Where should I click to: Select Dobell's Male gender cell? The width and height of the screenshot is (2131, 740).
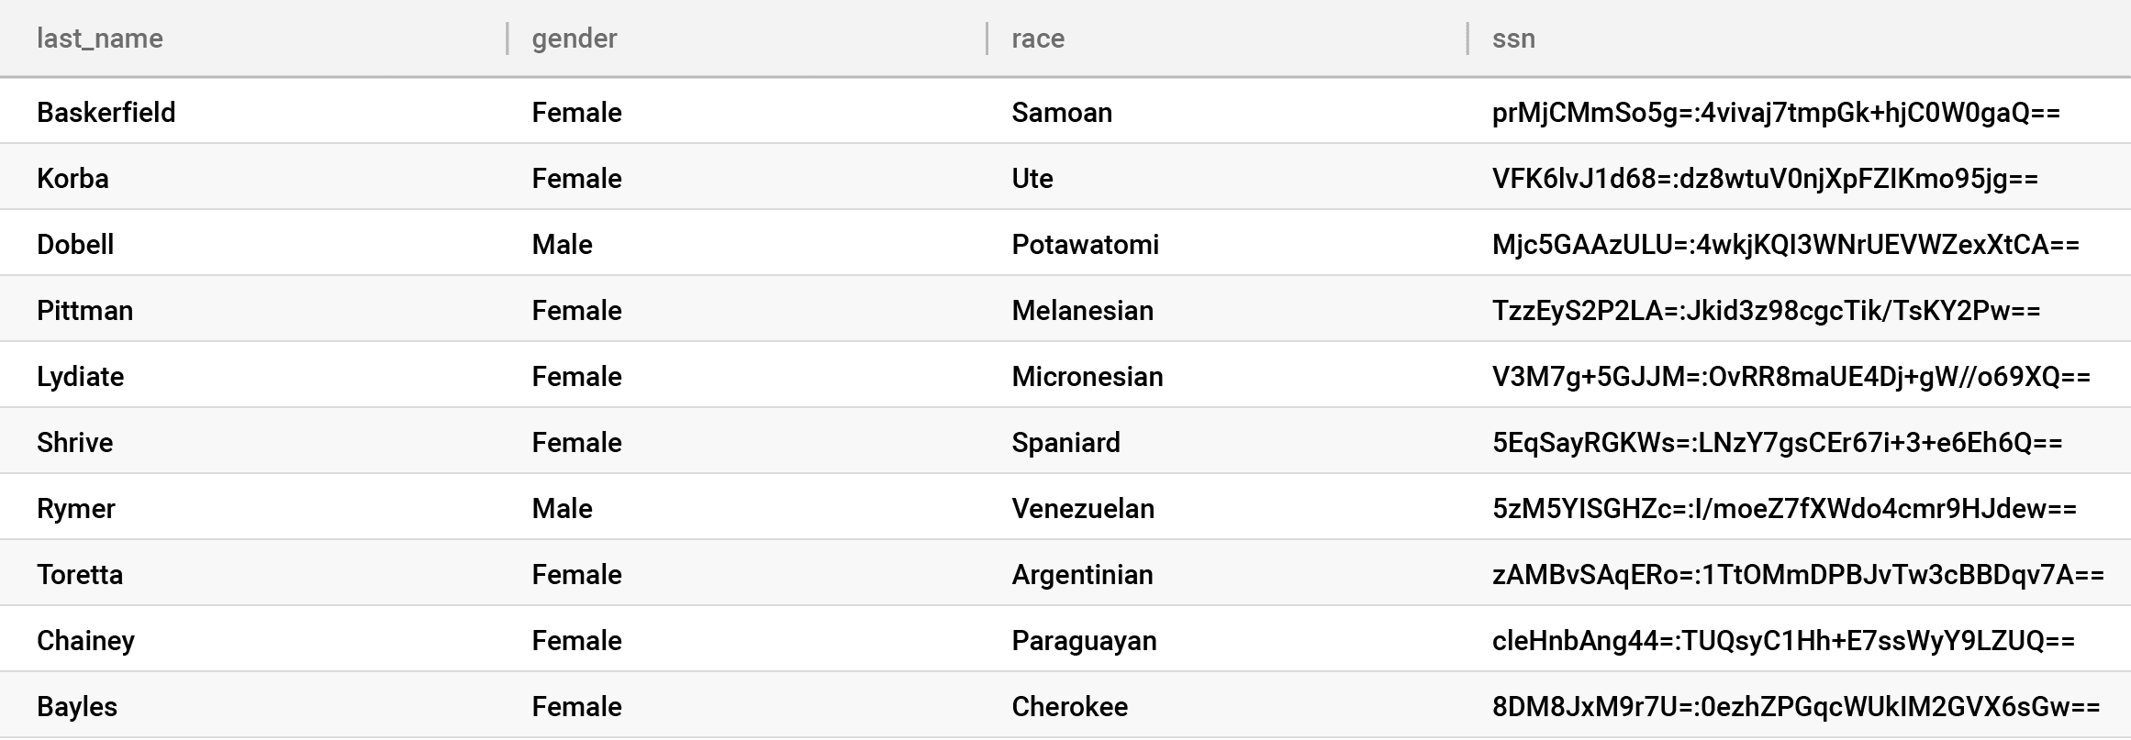(x=563, y=244)
